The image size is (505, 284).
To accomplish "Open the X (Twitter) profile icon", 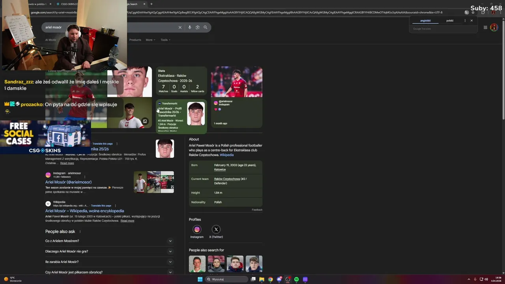I will coord(216,229).
